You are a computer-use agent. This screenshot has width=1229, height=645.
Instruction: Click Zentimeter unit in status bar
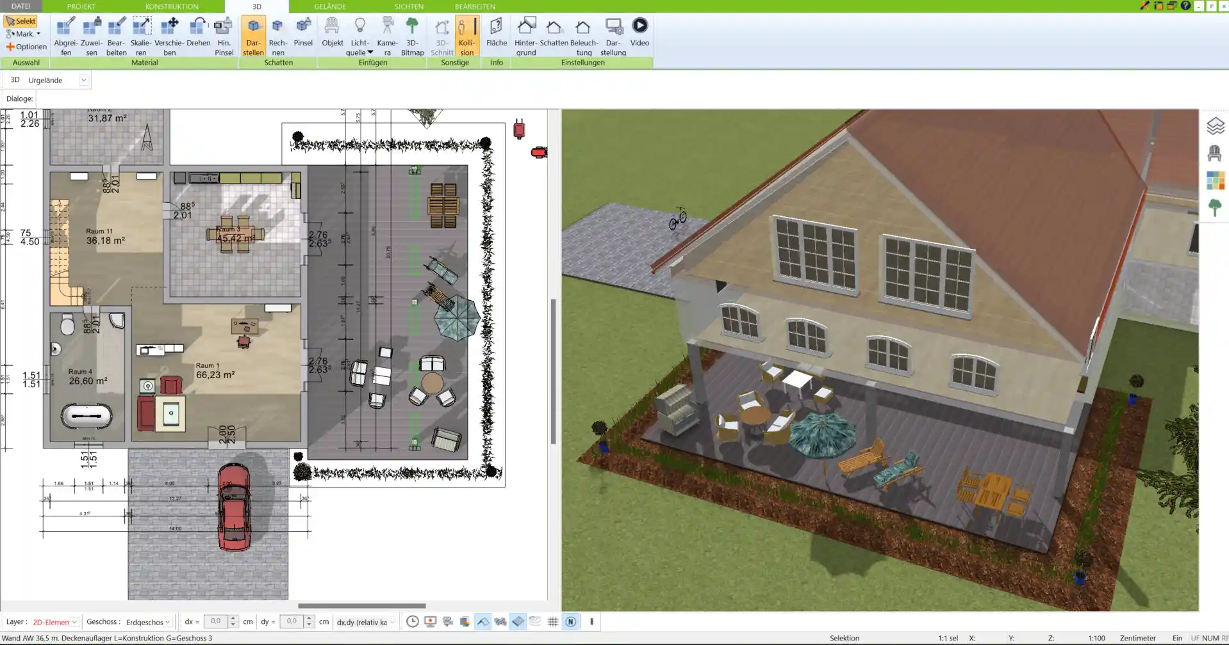(1137, 638)
